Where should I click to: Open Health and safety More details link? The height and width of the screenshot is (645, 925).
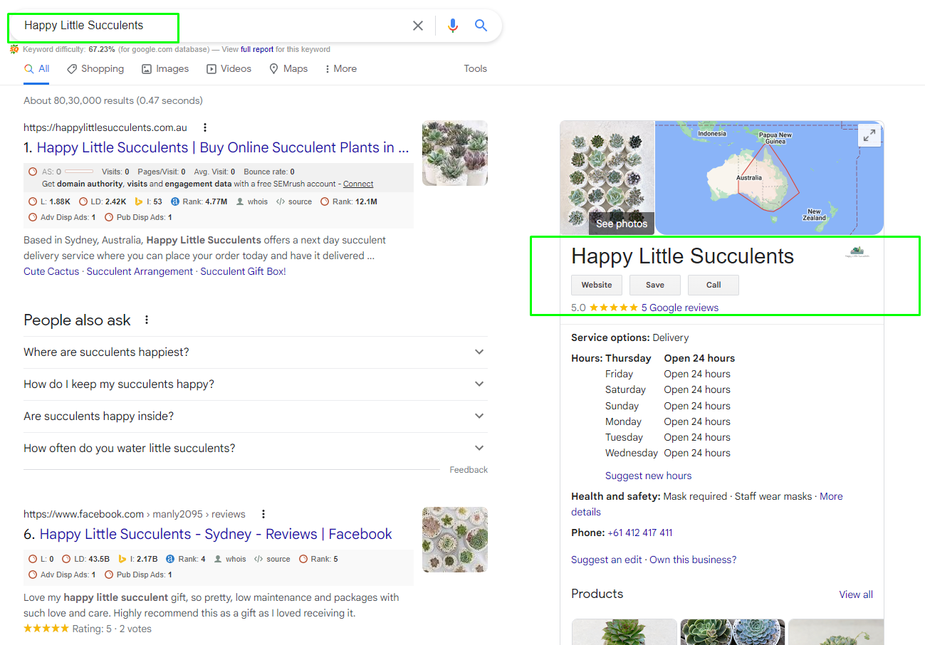point(831,497)
